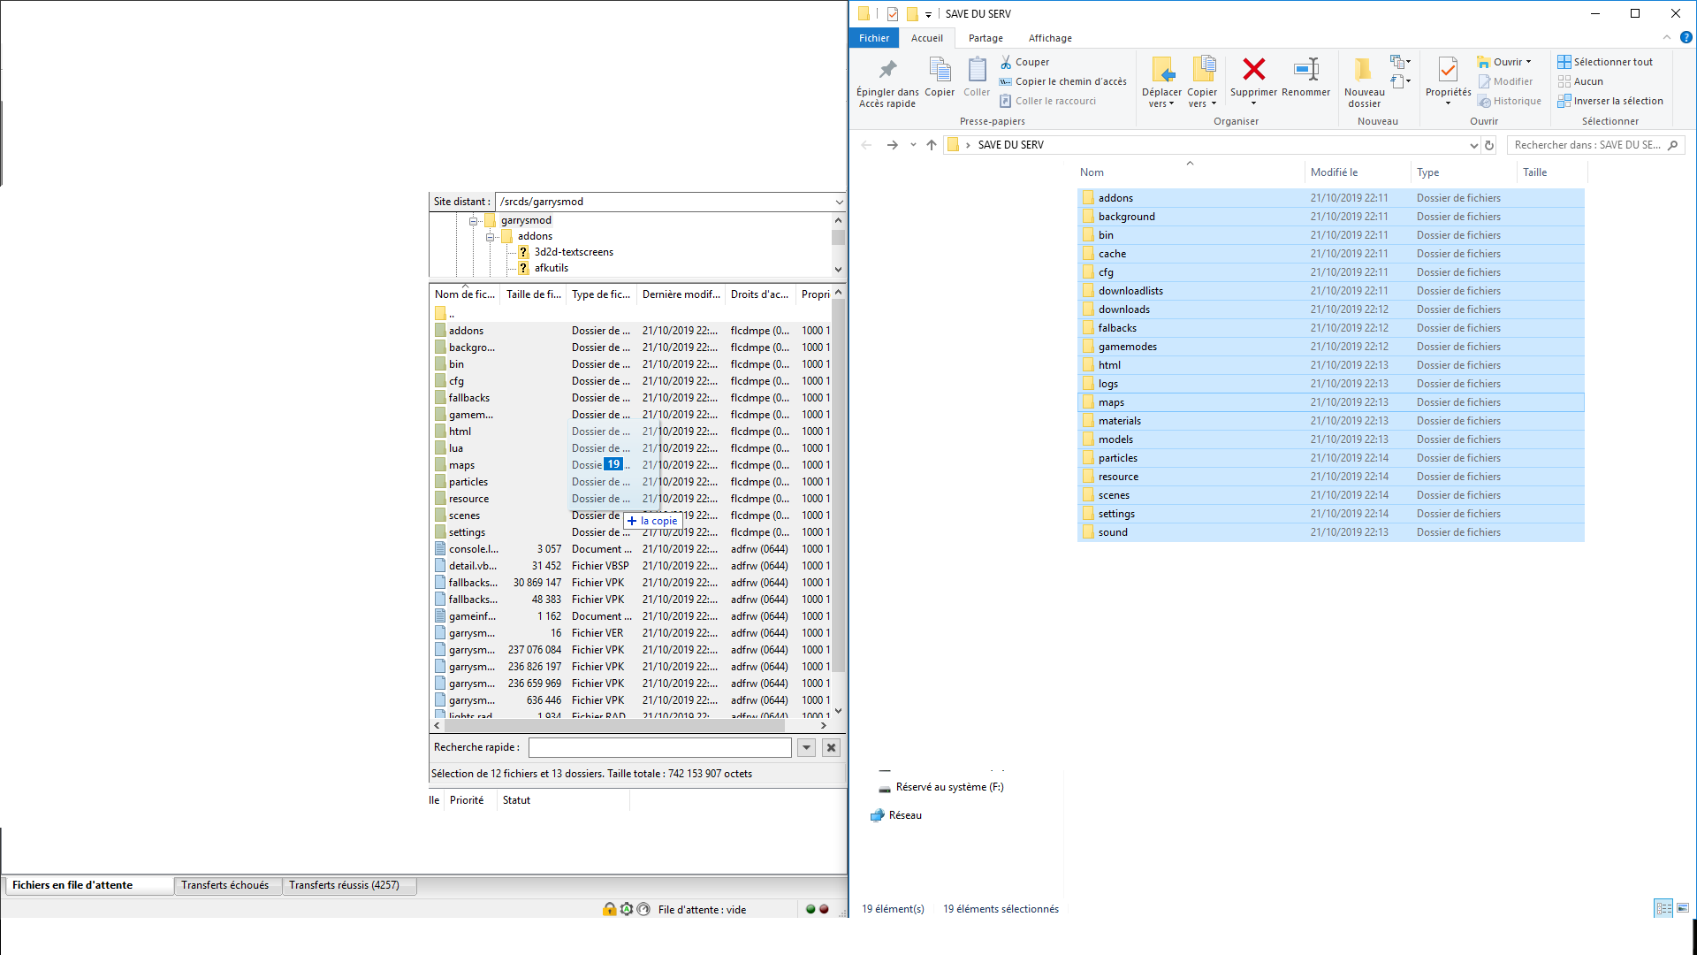The height and width of the screenshot is (955, 1697).
Task: Click the Copier icon in the ribbon
Action: coord(940,69)
